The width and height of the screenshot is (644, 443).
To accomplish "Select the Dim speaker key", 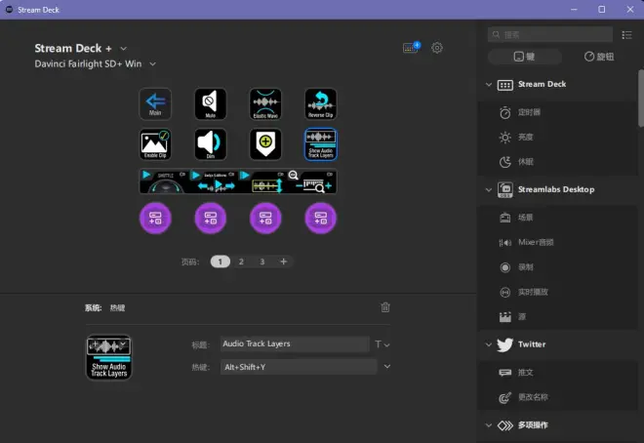I will tap(211, 144).
